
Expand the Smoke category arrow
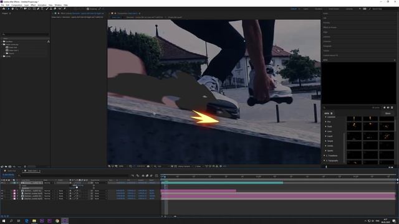[x=325, y=146]
